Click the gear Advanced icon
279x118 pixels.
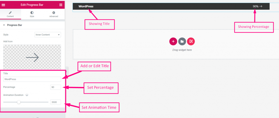point(54,13)
